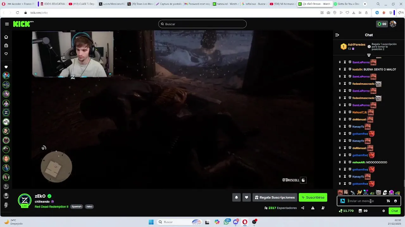Image resolution: width=405 pixels, height=227 pixels.
Task: Select the golden W quick emote
Action: [x=359, y=192]
